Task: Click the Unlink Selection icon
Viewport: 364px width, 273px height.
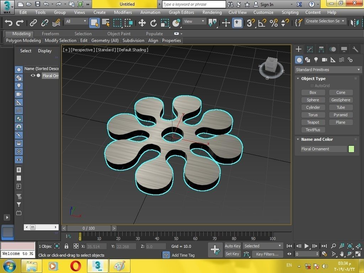Action: tap(44, 23)
